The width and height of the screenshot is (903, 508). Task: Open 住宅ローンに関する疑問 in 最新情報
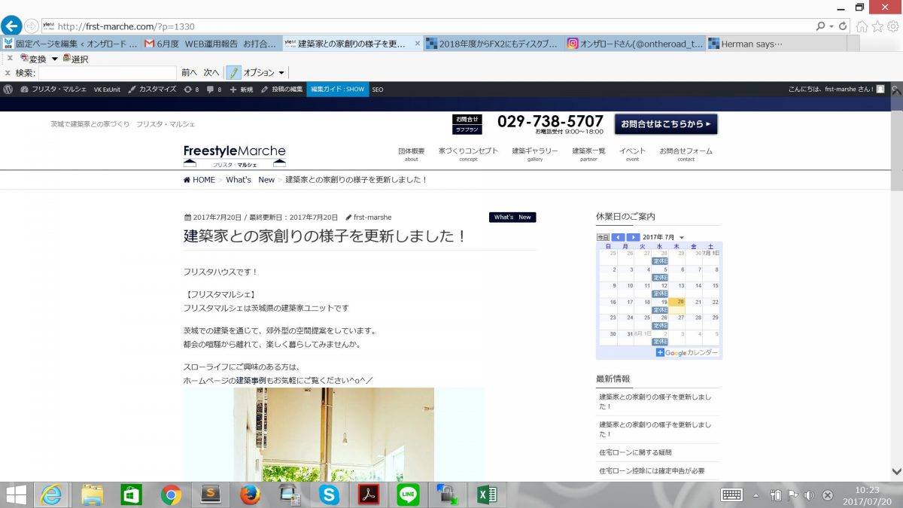click(x=635, y=452)
